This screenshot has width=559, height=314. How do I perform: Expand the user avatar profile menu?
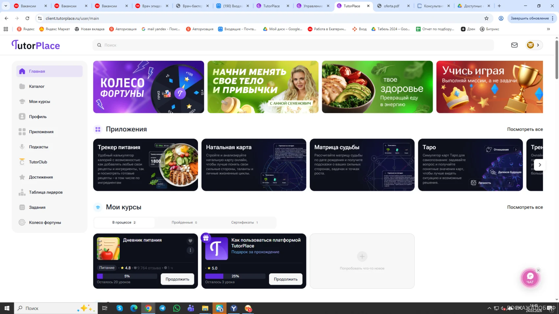[x=534, y=45]
